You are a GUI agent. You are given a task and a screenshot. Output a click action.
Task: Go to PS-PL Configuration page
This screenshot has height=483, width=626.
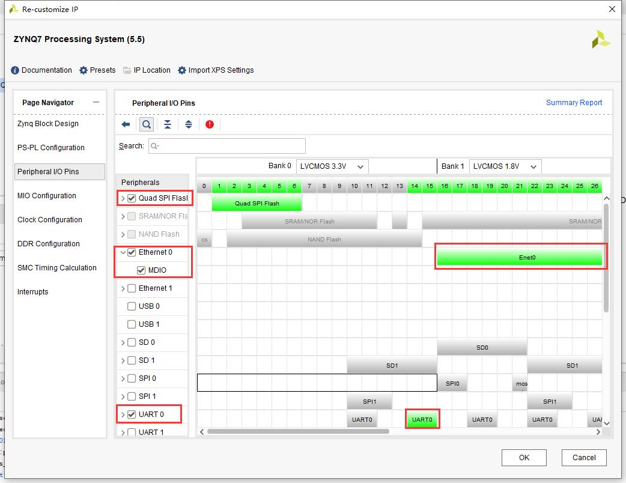click(50, 148)
